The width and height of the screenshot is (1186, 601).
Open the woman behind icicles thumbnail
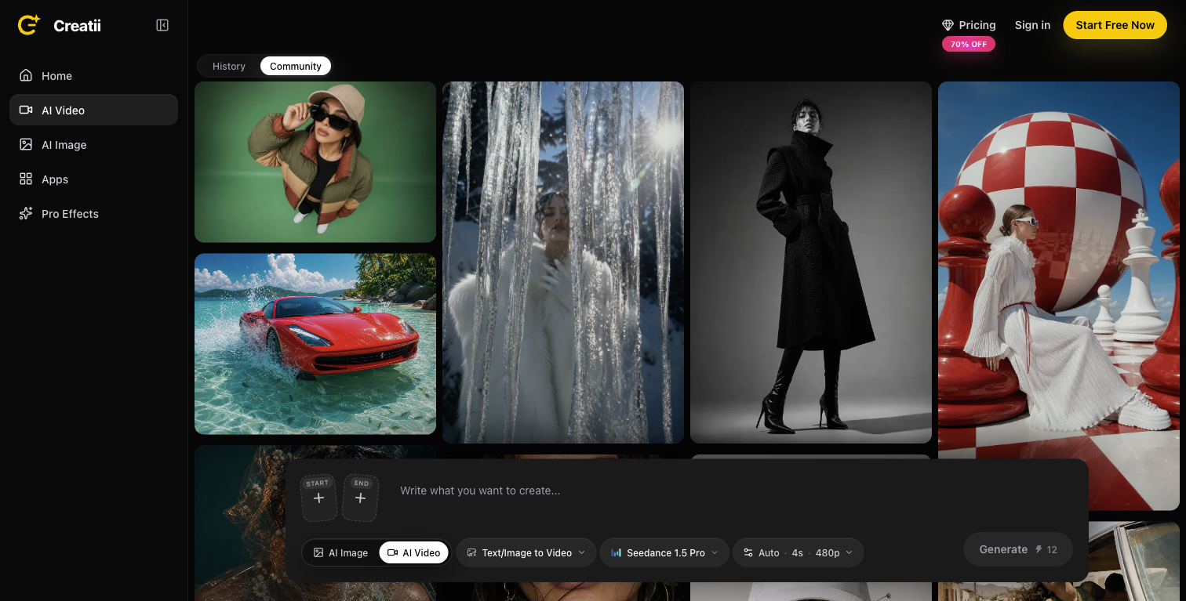point(563,262)
